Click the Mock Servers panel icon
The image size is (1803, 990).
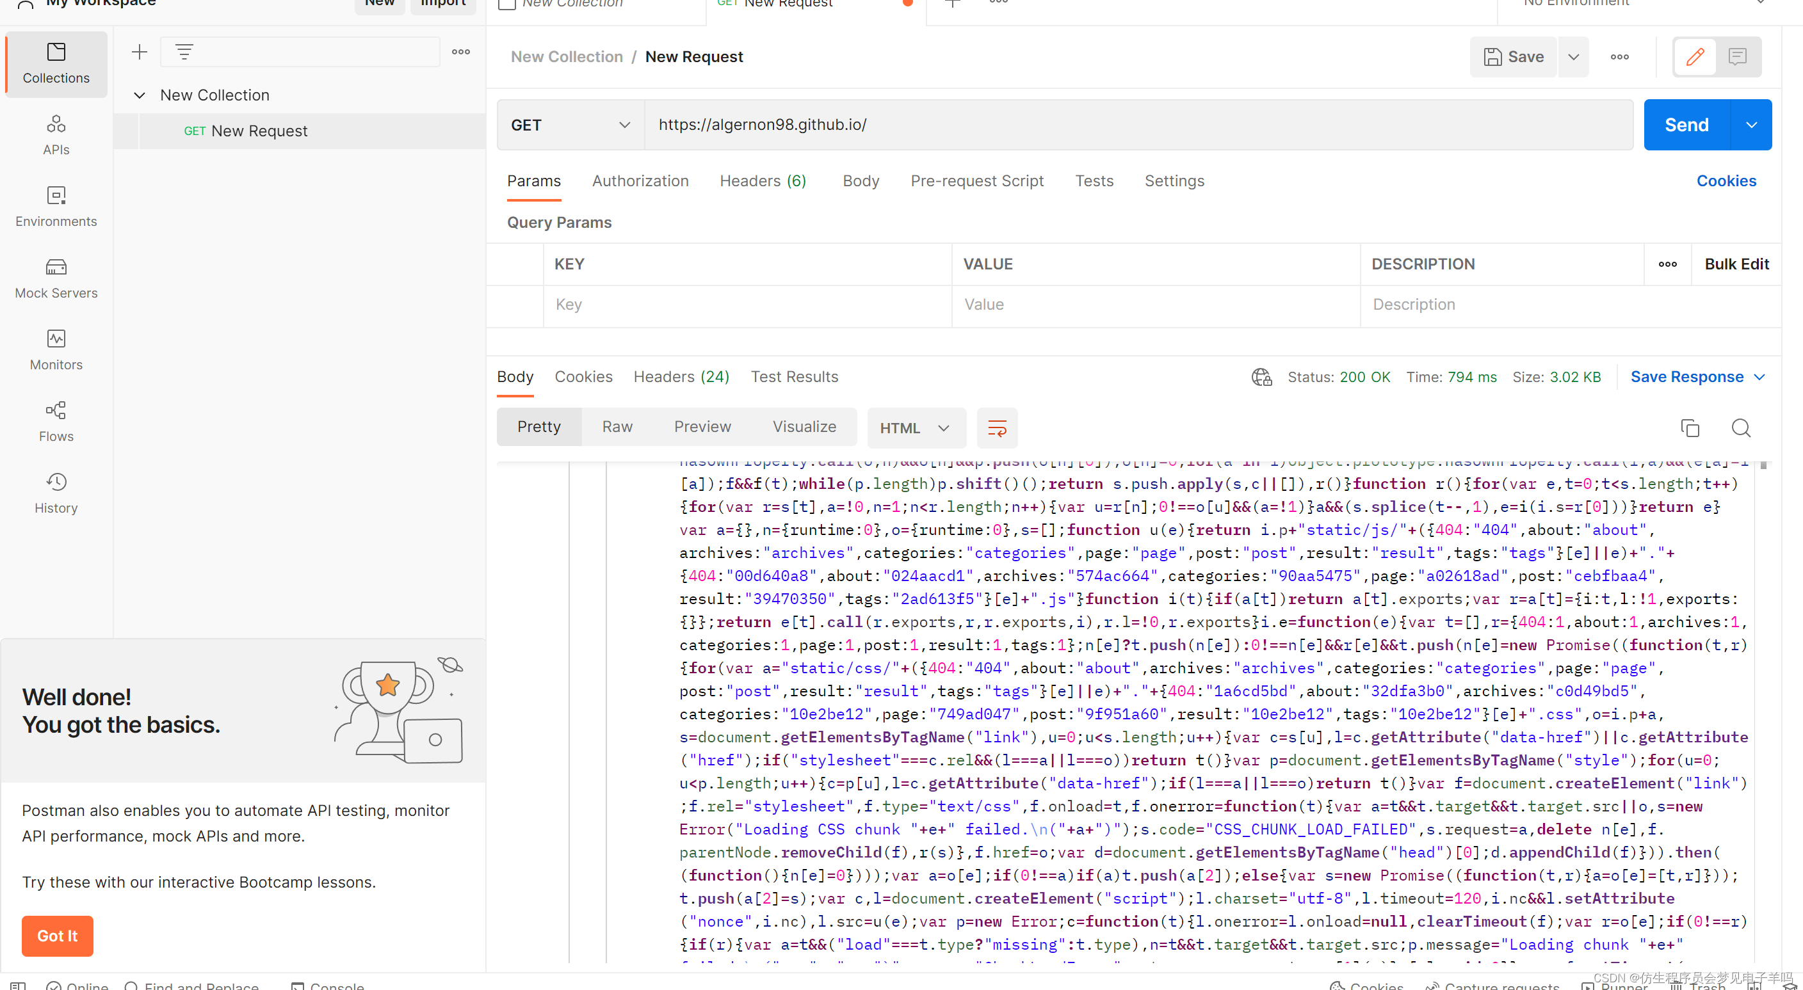[56, 267]
